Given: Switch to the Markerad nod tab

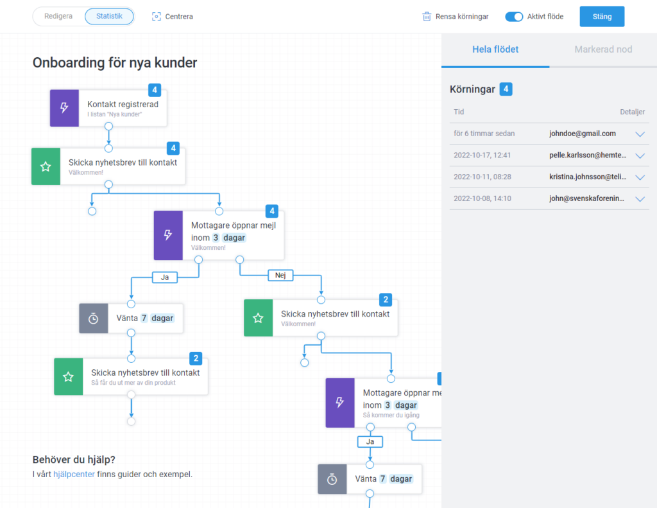Looking at the screenshot, I should pyautogui.click(x=603, y=49).
